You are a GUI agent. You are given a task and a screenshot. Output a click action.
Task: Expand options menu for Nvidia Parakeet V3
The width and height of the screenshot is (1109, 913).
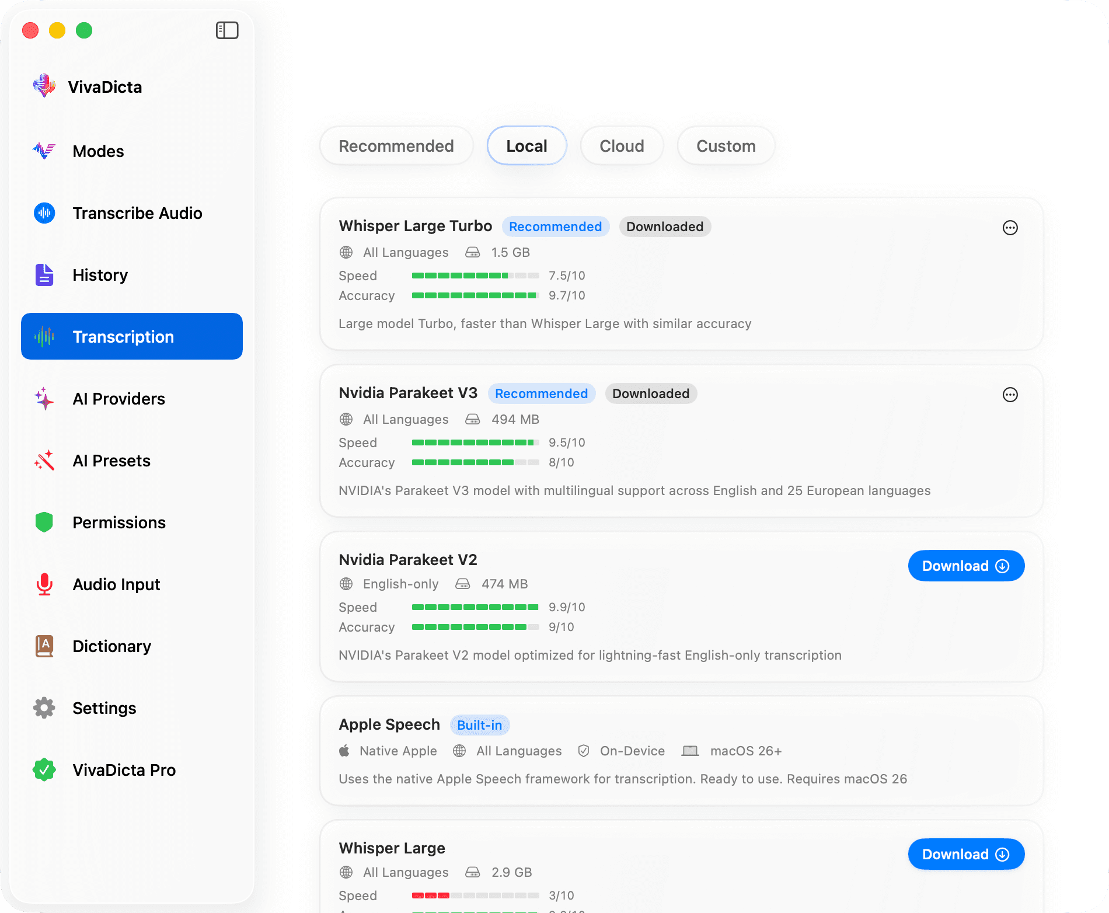pyautogui.click(x=1010, y=395)
